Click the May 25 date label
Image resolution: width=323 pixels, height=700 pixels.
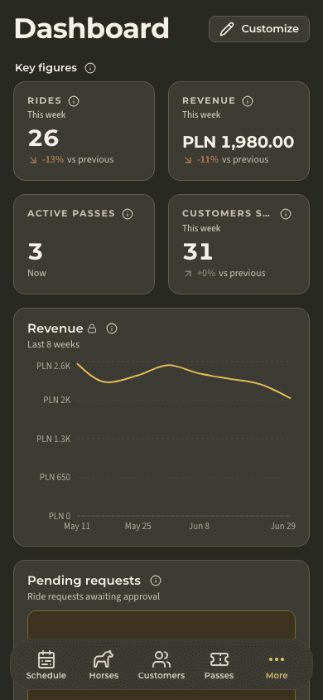[138, 527]
